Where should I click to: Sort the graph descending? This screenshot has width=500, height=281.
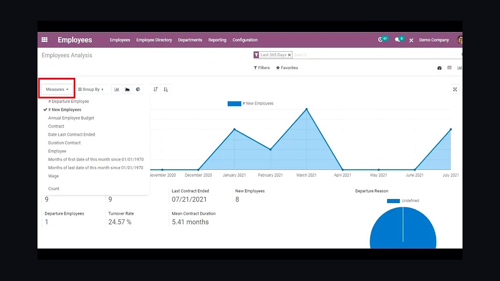pyautogui.click(x=155, y=90)
